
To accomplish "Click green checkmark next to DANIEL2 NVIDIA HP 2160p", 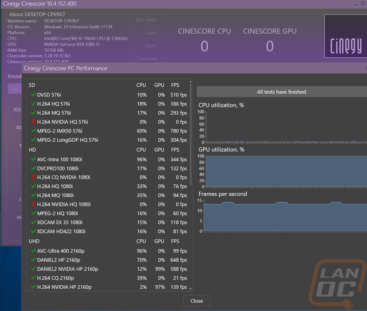I will click(33, 269).
